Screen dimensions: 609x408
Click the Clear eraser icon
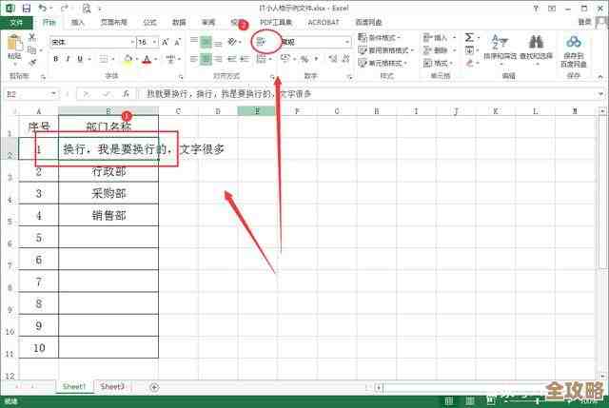pyautogui.click(x=469, y=63)
